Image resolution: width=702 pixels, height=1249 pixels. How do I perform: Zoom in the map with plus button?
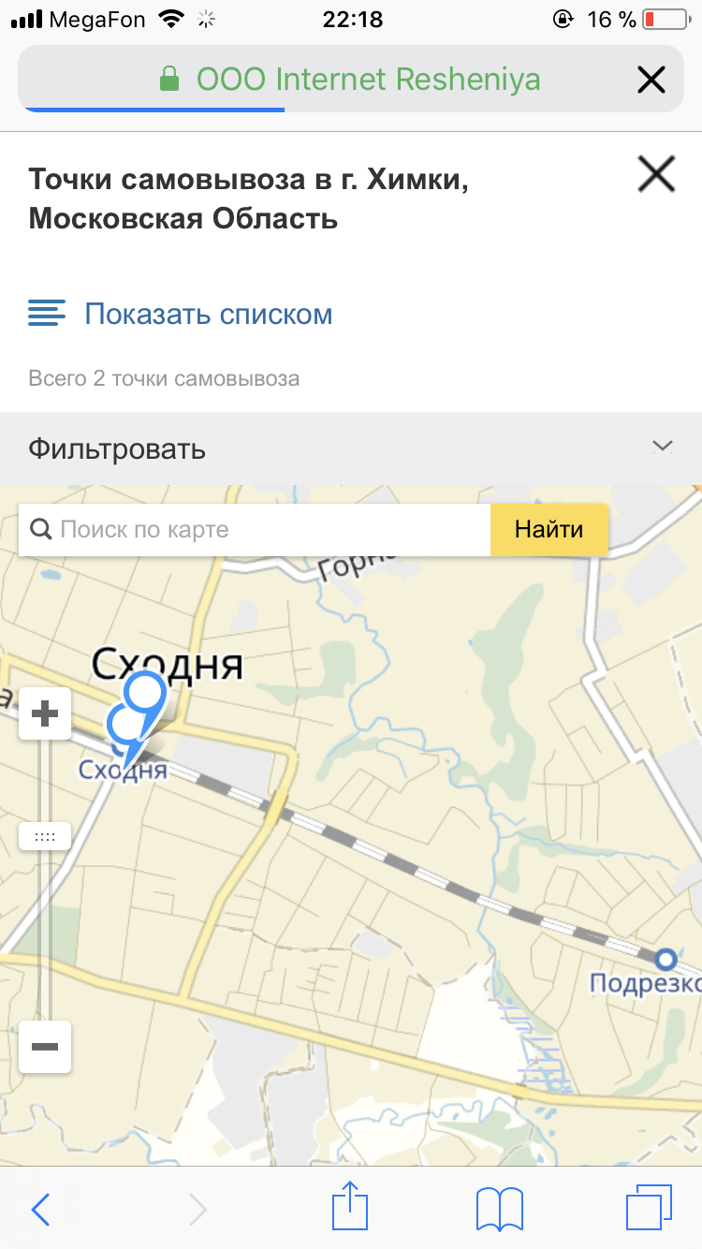tap(45, 714)
